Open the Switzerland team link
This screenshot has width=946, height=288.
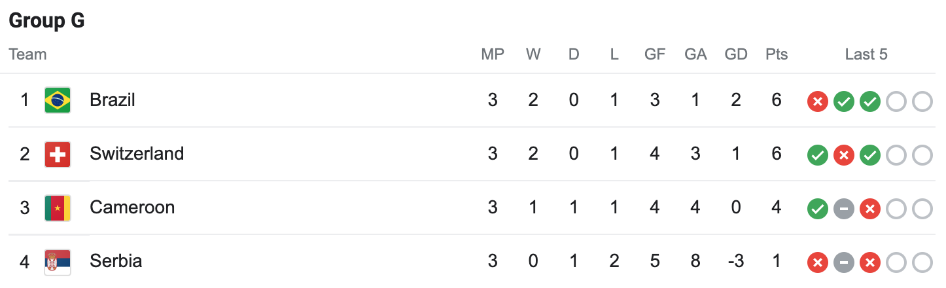click(x=137, y=154)
